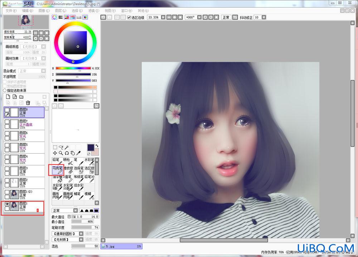
Task: Select the magic wand tool
Action: [x=67, y=147]
